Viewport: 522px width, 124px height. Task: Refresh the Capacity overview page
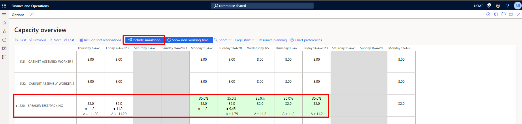(504, 14)
